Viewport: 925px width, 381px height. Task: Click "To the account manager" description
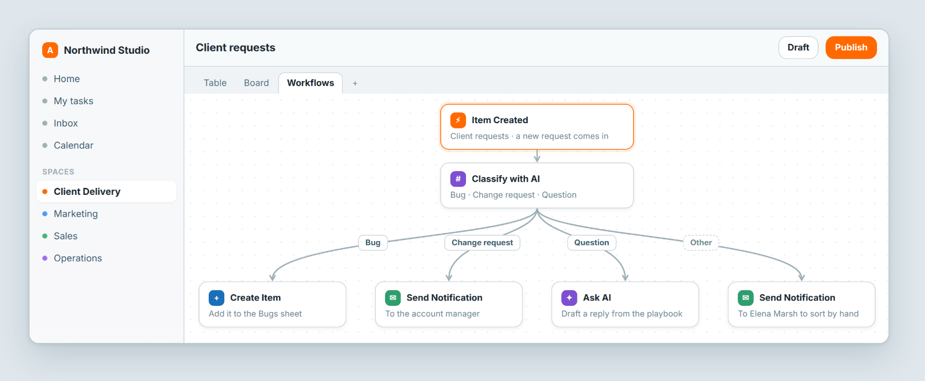[432, 314]
